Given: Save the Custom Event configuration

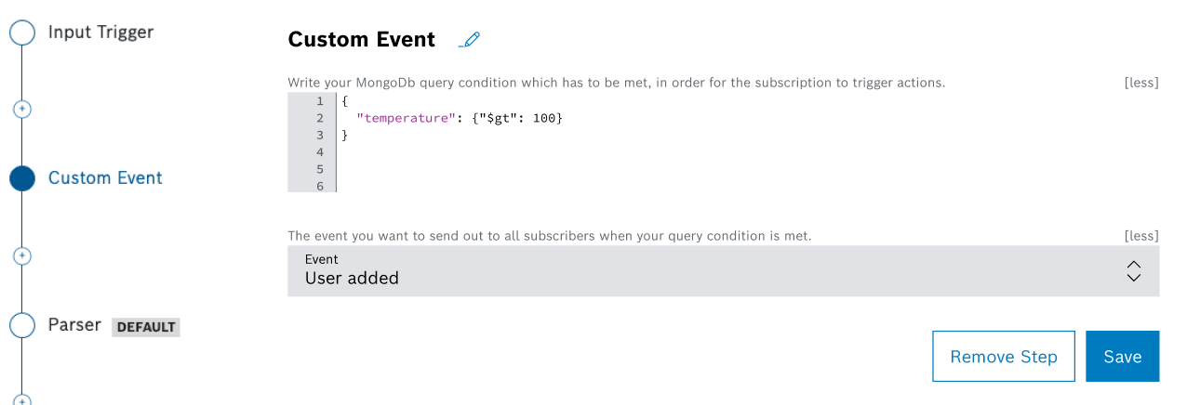Looking at the screenshot, I should click(1122, 357).
